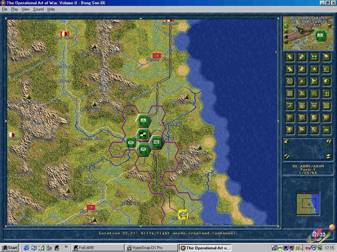337x252 pixels.
Task: Click the bow-tie arrows icon button
Action: click(314, 57)
